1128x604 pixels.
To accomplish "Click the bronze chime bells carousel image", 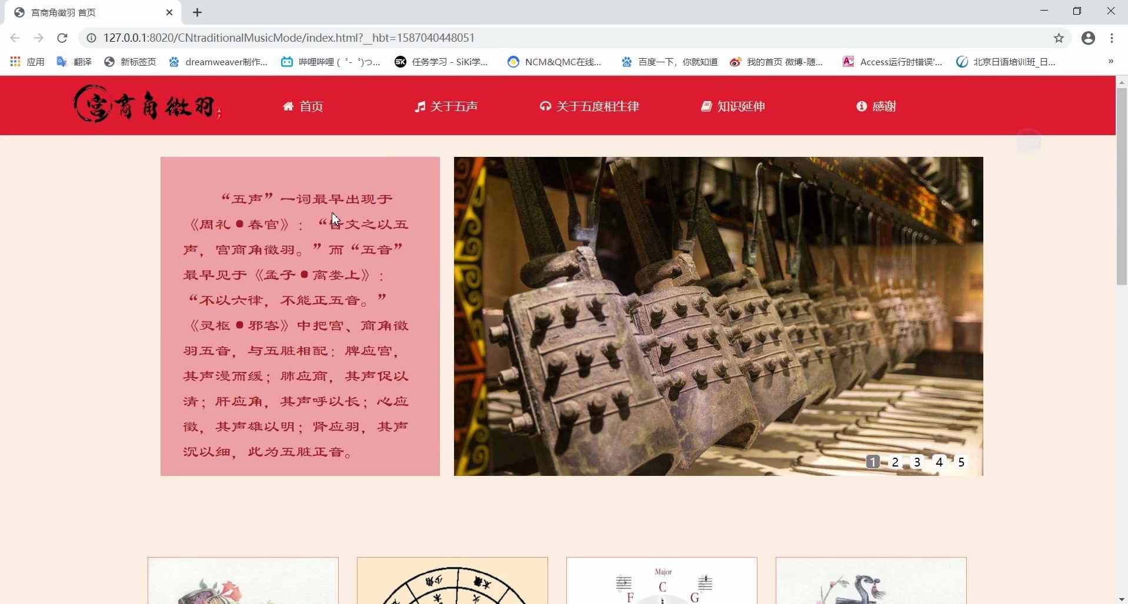I will click(x=718, y=316).
